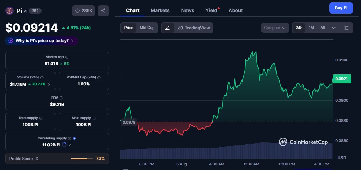
Task: Open the share icon button
Action: pos(103,11)
